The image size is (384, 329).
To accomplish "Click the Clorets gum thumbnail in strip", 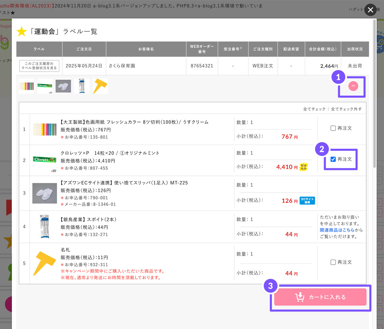I will tap(45, 86).
